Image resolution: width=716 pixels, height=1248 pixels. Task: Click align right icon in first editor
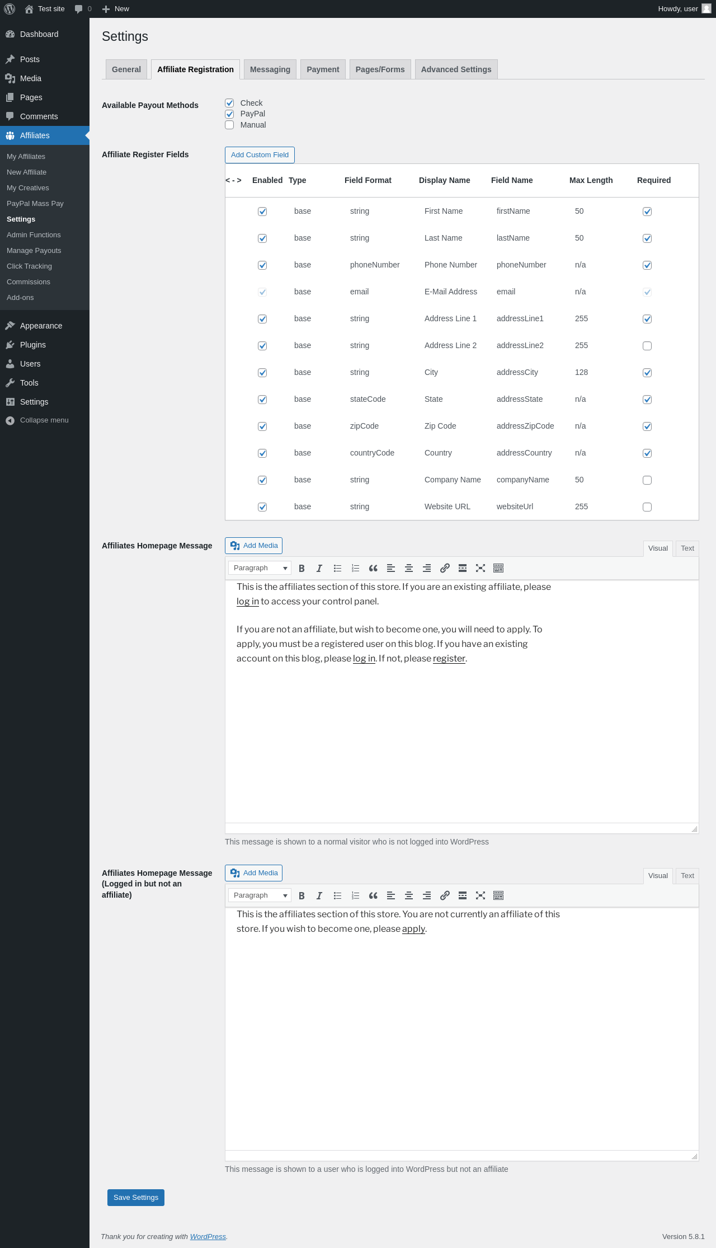coord(427,568)
